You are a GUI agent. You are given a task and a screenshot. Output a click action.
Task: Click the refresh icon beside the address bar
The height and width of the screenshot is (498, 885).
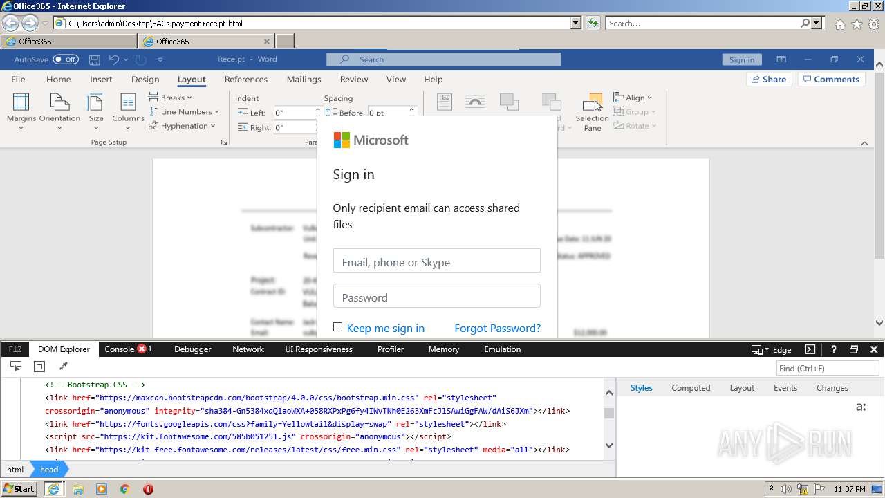(593, 23)
